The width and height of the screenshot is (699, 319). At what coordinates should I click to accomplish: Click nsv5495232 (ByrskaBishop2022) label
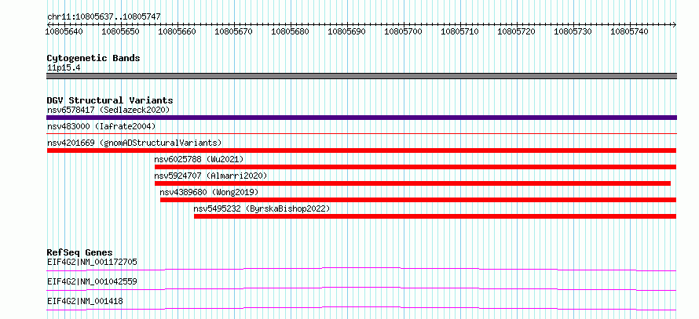[262, 208]
